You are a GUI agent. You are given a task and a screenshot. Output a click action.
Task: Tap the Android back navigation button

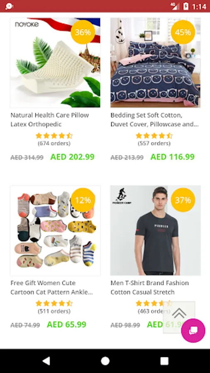click(x=46, y=361)
